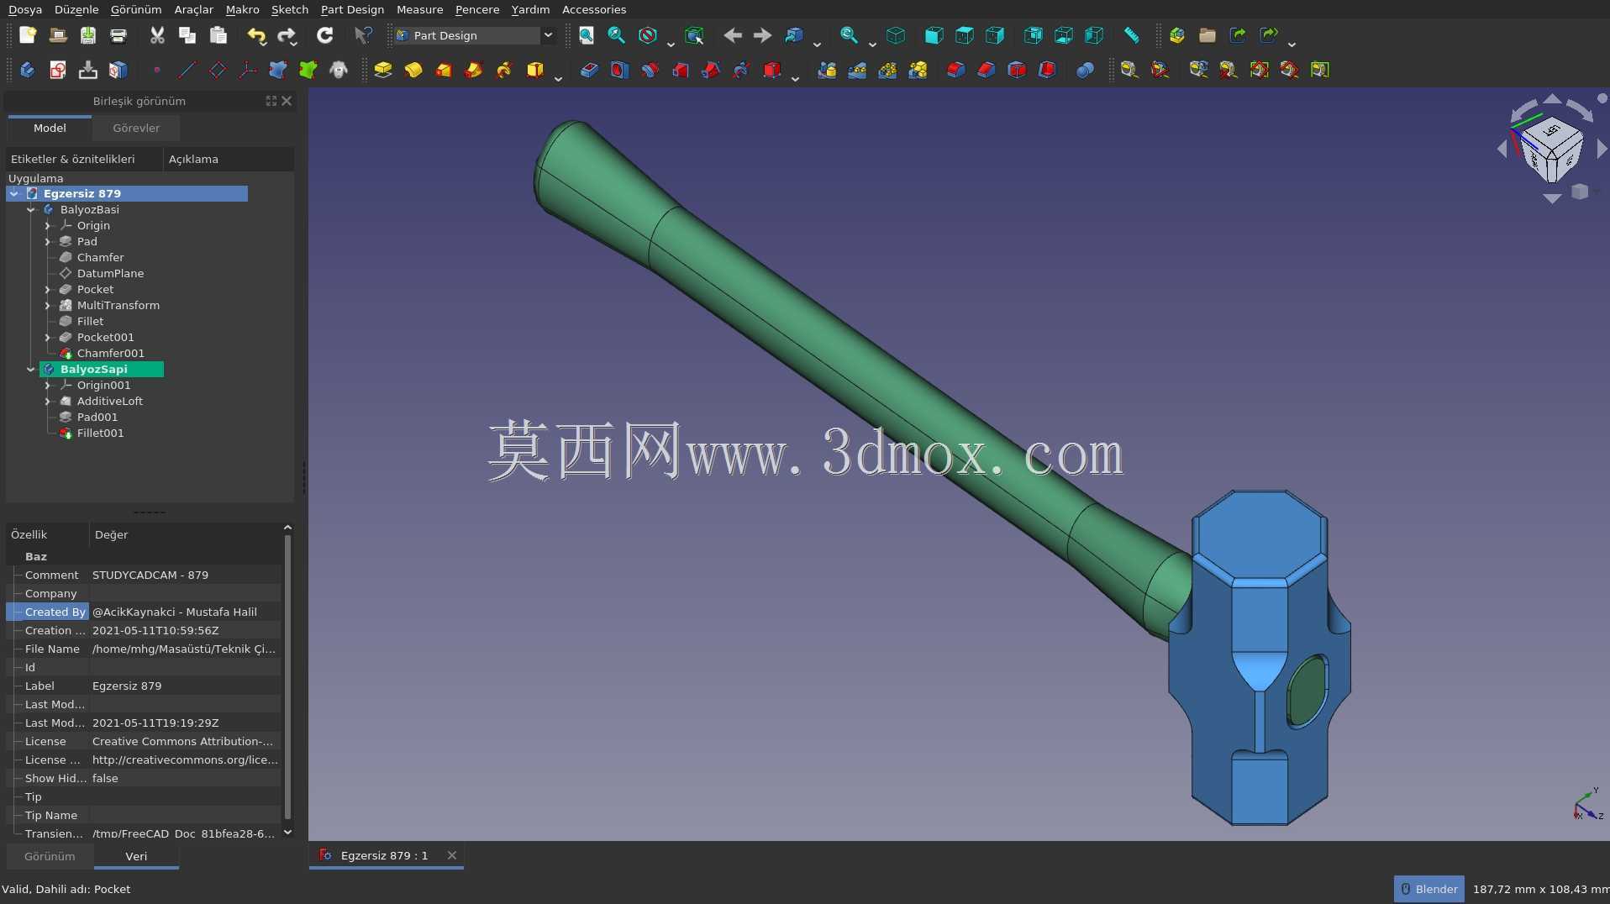Open the additive primitive dropdown arrow
The image size is (1610, 904).
[x=558, y=79]
